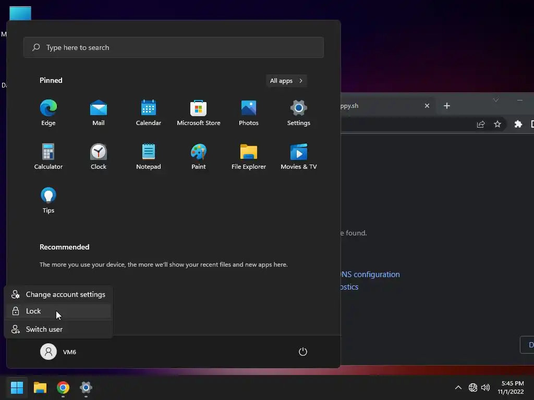Screen dimensions: 534x400
Task: Click the power button in Start menu
Action: pos(303,352)
